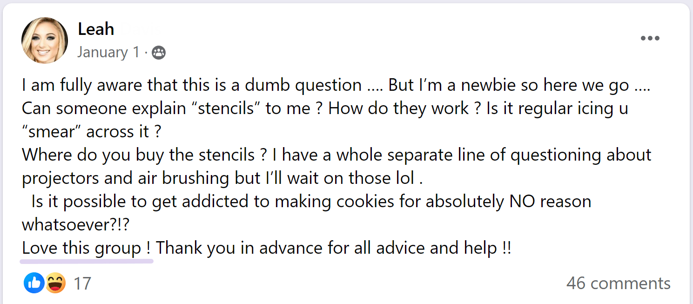Open Leah's profile picture
The width and height of the screenshot is (693, 304).
tap(45, 41)
